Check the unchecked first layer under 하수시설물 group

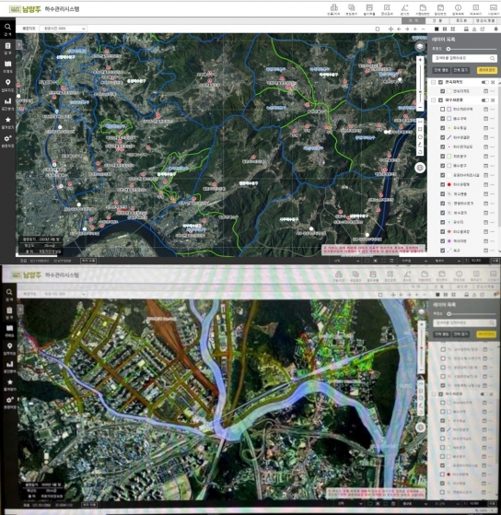click(x=442, y=109)
